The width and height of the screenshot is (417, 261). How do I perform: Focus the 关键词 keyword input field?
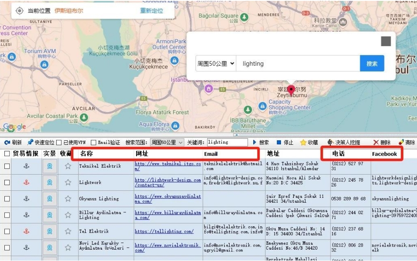pyautogui.click(x=227, y=143)
